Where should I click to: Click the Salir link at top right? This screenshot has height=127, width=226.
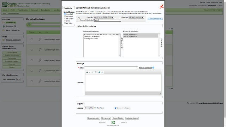click(x=220, y=2)
